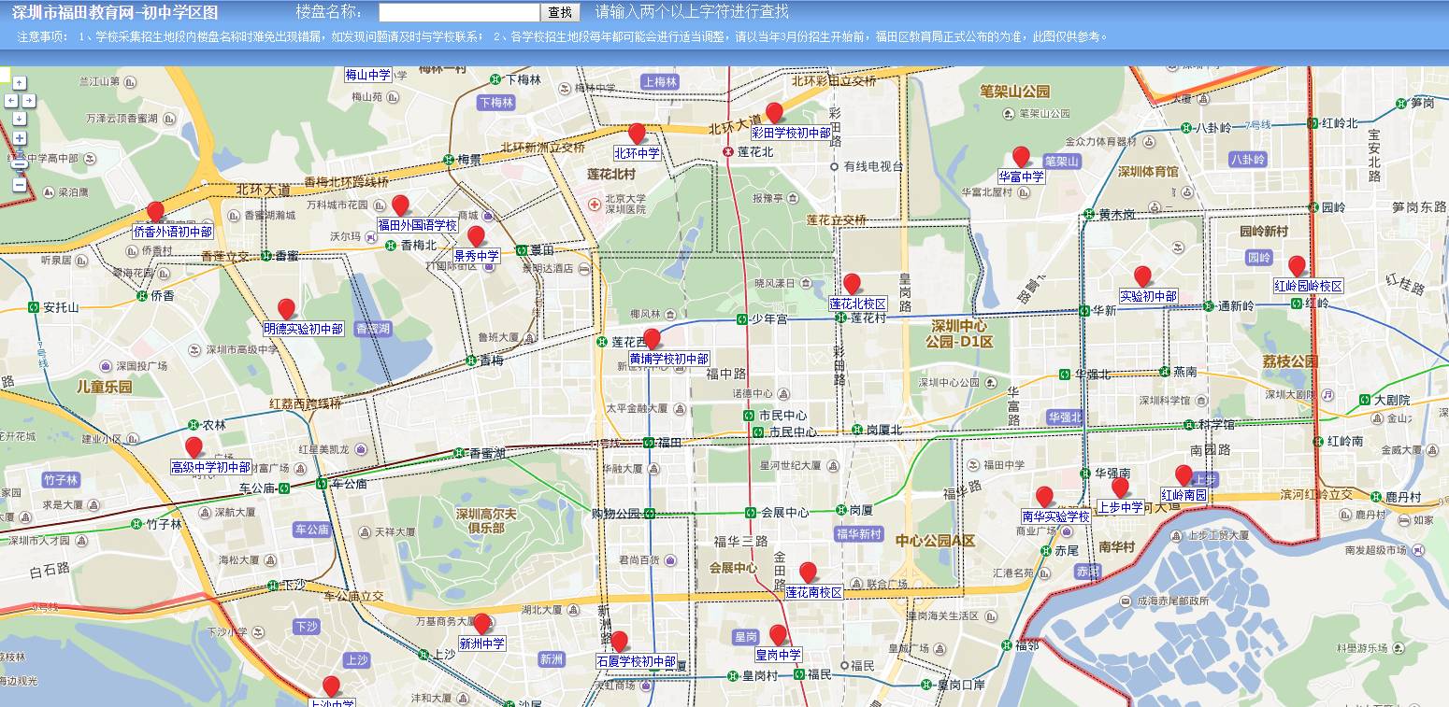Open the 梅山中学 school label
The image size is (1449, 707).
368,76
